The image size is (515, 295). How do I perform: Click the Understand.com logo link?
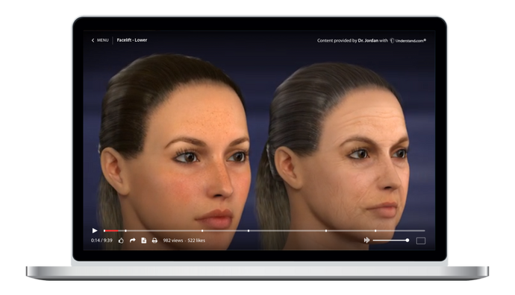[x=408, y=41]
